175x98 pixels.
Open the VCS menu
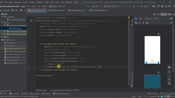(x=63, y=2)
